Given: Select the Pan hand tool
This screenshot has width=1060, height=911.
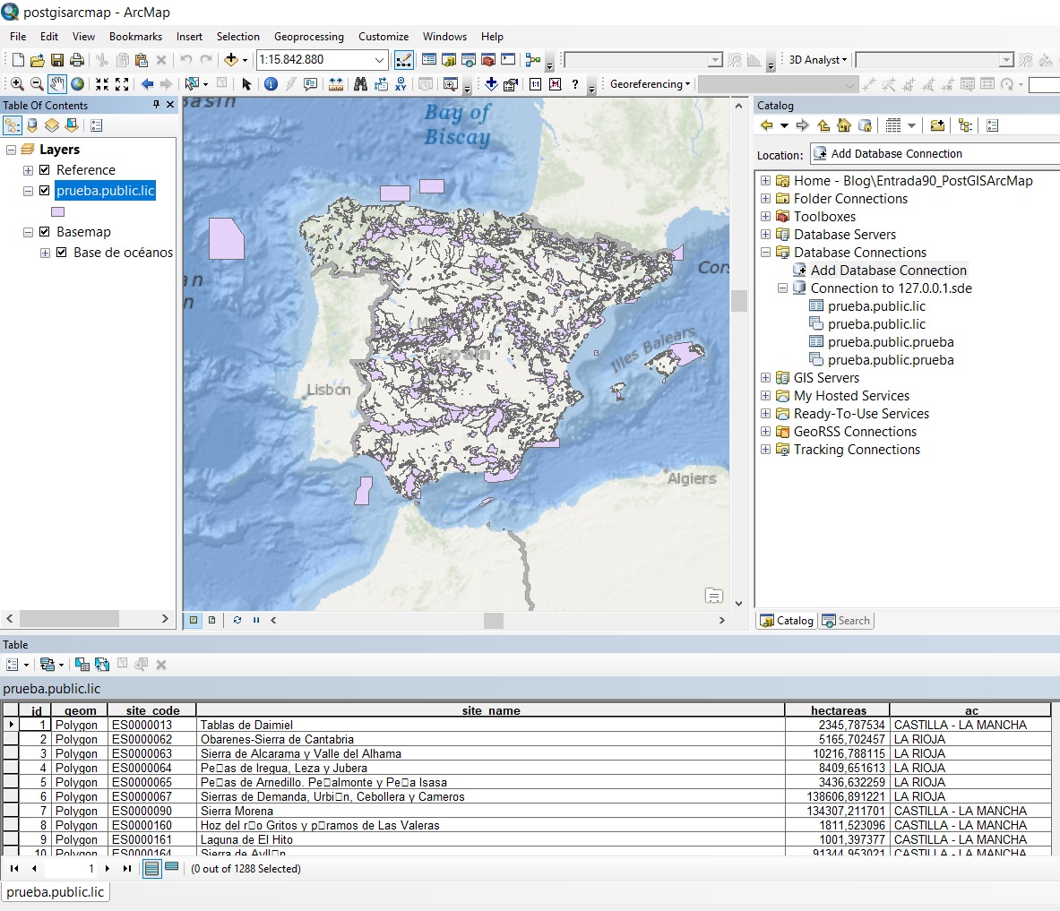Looking at the screenshot, I should pos(57,84).
